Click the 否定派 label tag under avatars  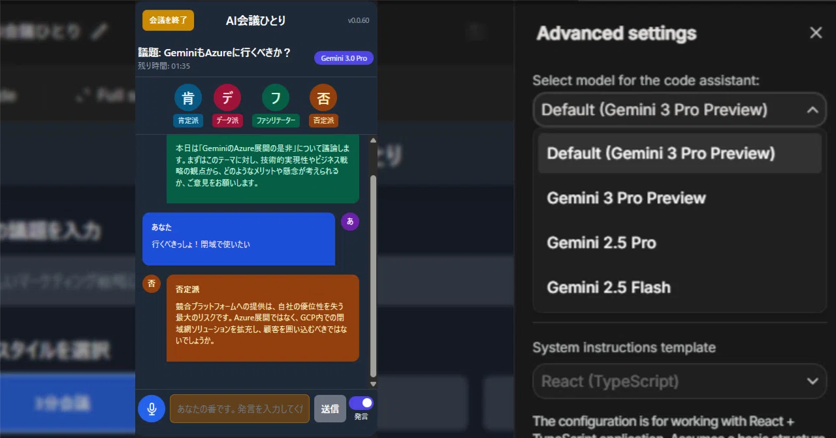(x=323, y=121)
